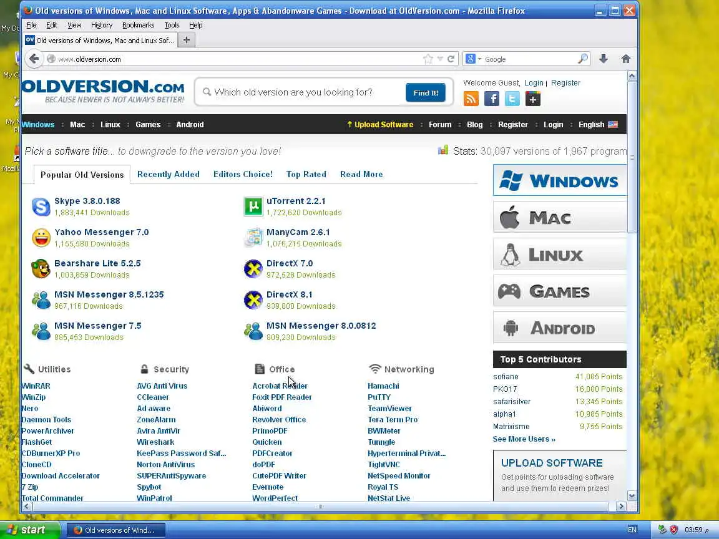
Task: Switch to the Recently Added tab
Action: (169, 174)
